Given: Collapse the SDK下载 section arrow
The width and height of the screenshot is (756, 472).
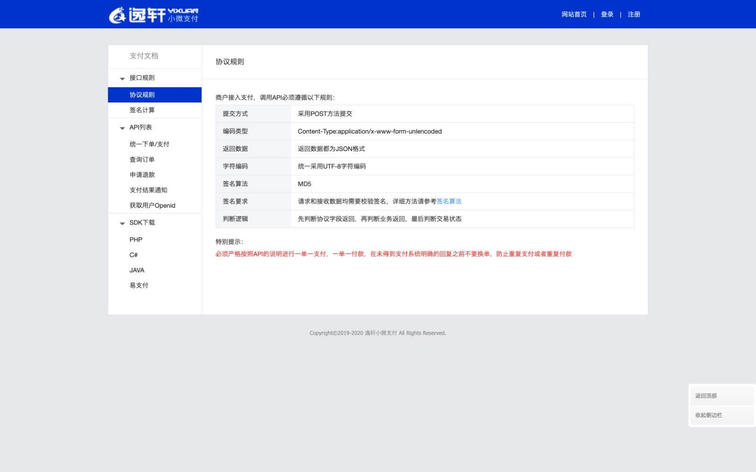Looking at the screenshot, I should coord(122,224).
